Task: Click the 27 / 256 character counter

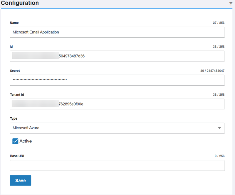Action: 219,23
